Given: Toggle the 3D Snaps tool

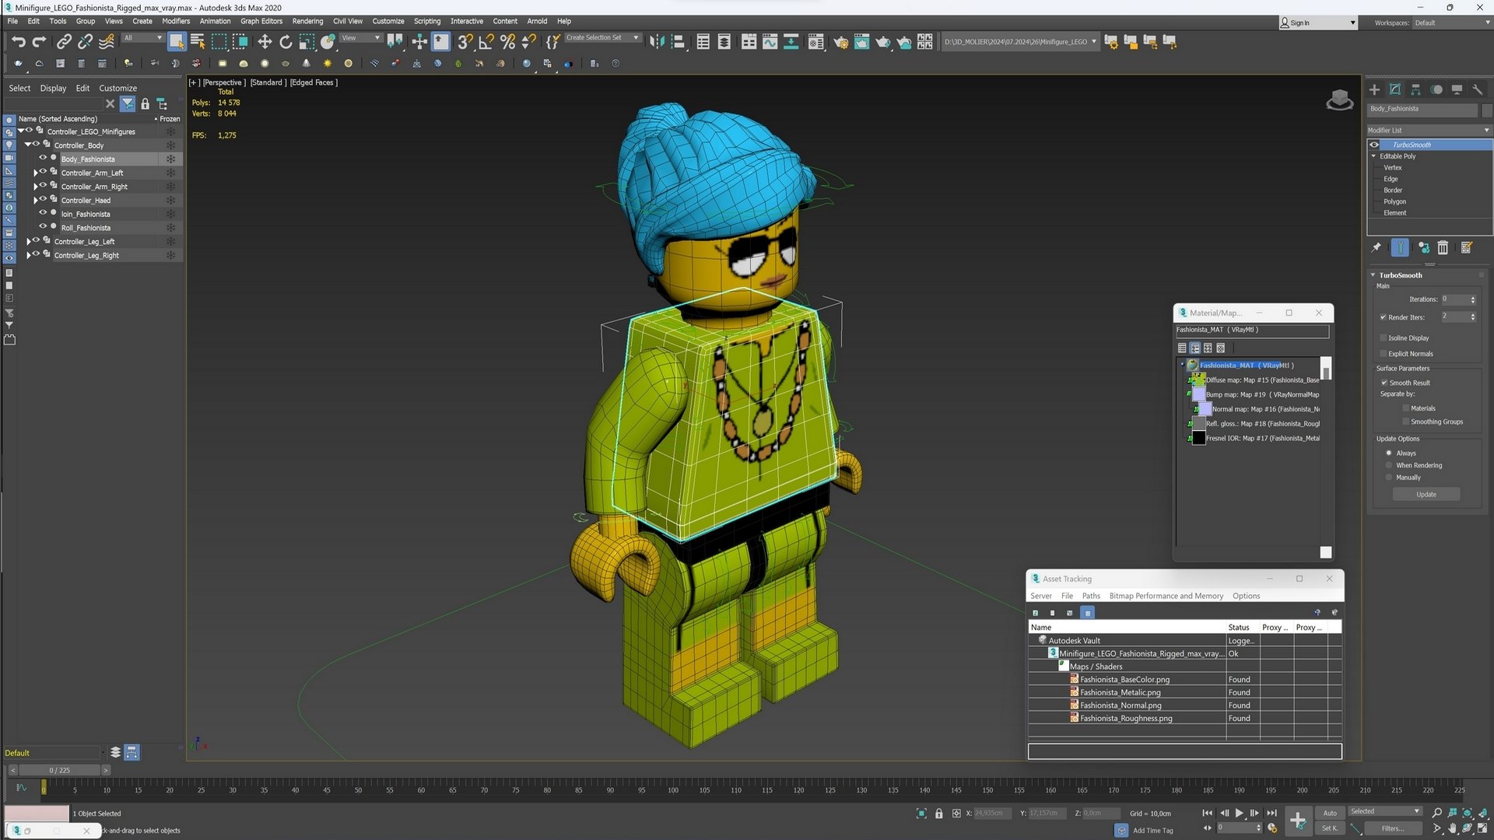Looking at the screenshot, I should point(465,42).
